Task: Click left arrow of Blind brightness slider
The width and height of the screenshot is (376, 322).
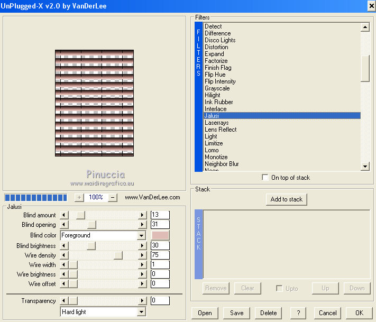Action: tap(64, 246)
